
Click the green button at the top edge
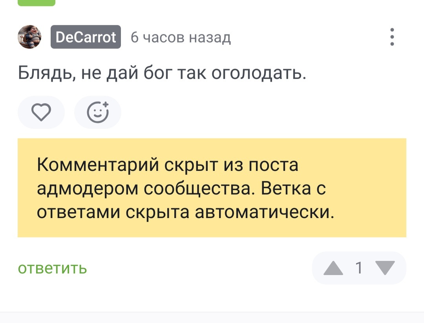pyautogui.click(x=37, y=2)
